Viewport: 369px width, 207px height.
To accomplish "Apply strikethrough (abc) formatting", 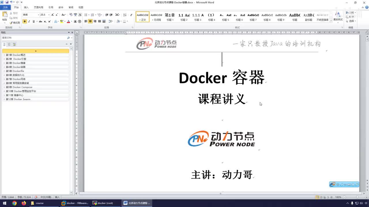I will click(40, 22).
